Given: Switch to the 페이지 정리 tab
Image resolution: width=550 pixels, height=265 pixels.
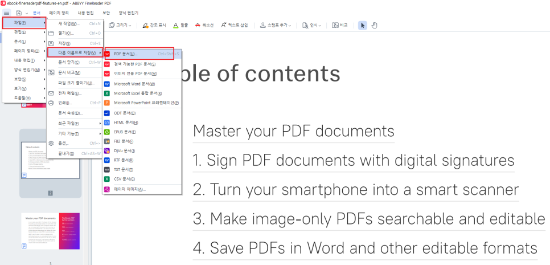Looking at the screenshot, I should click(x=59, y=13).
